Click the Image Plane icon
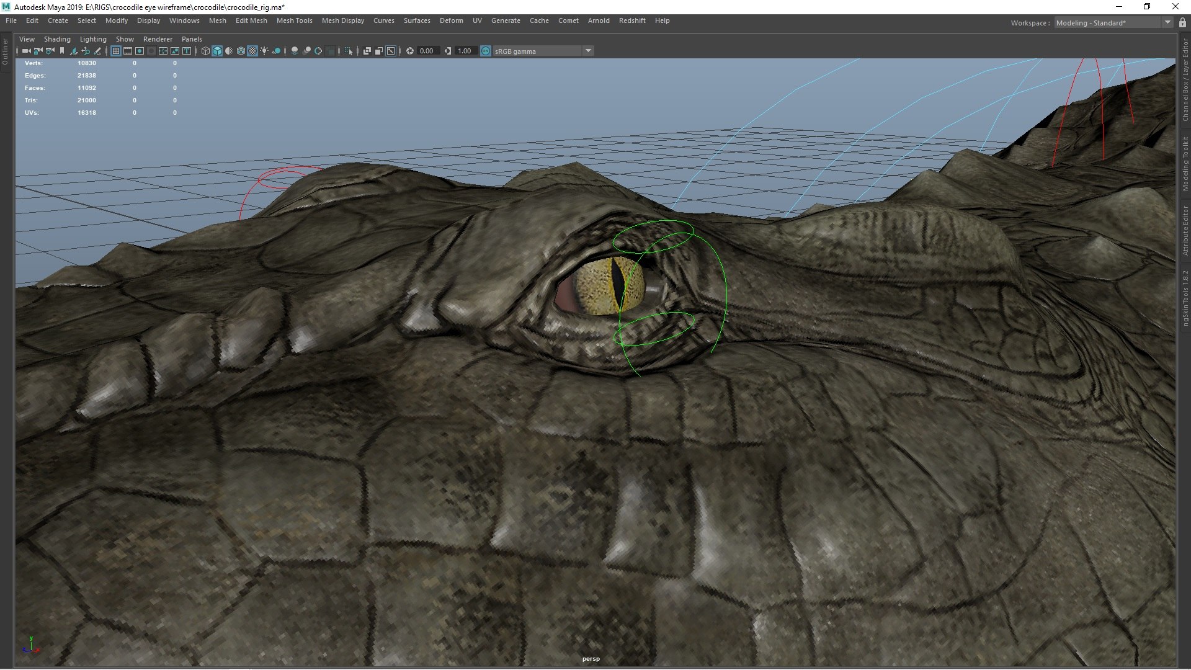 pyautogui.click(x=74, y=51)
